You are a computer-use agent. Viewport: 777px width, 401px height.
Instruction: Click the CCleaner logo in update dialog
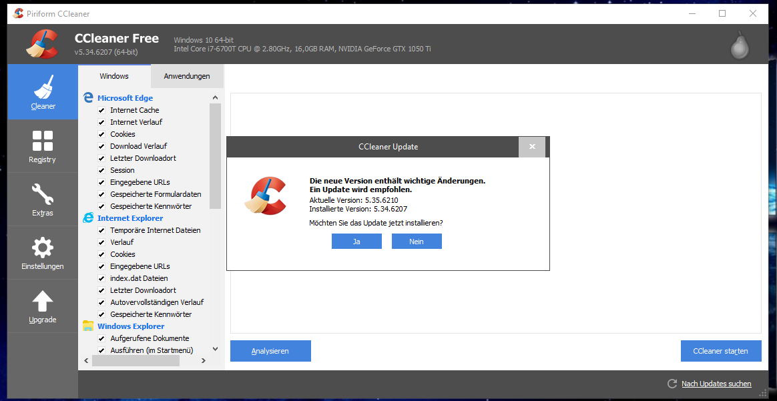(265, 195)
